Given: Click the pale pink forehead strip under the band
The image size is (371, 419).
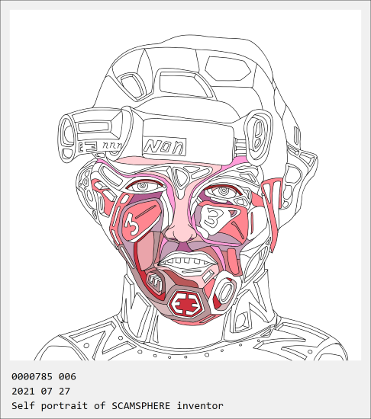Looking at the screenshot, I should click(166, 162).
